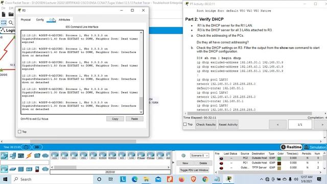327x184 pixels.
Task: Select the End Devices category icon
Action: point(12,155)
